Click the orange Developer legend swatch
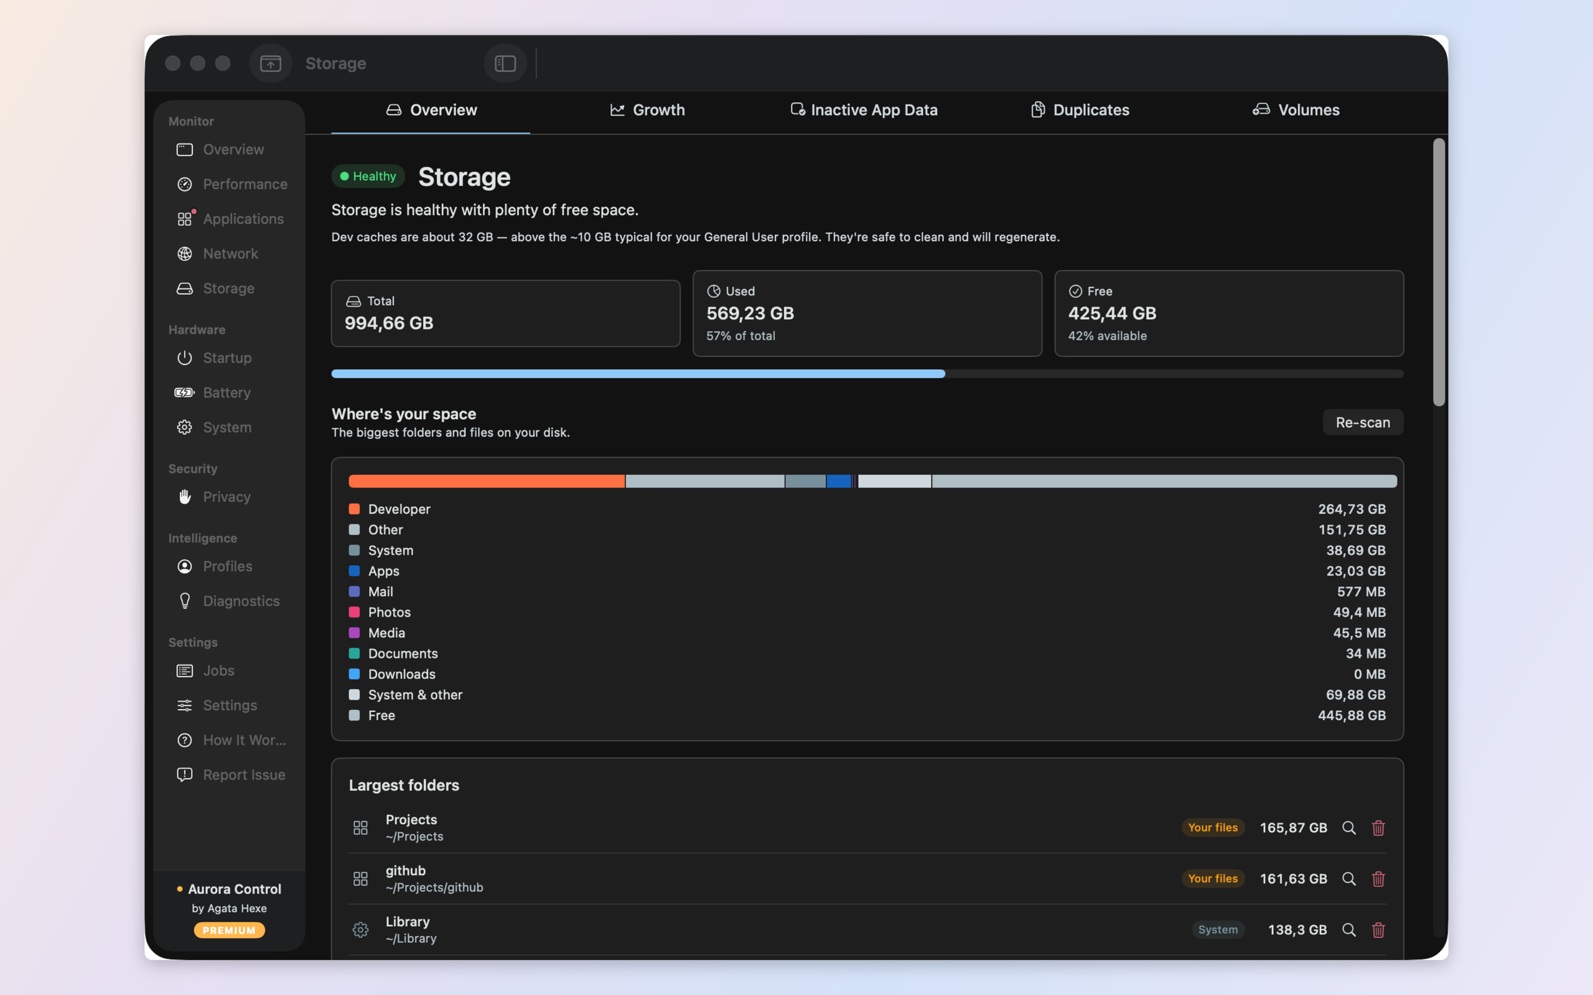The image size is (1593, 995). (x=354, y=509)
